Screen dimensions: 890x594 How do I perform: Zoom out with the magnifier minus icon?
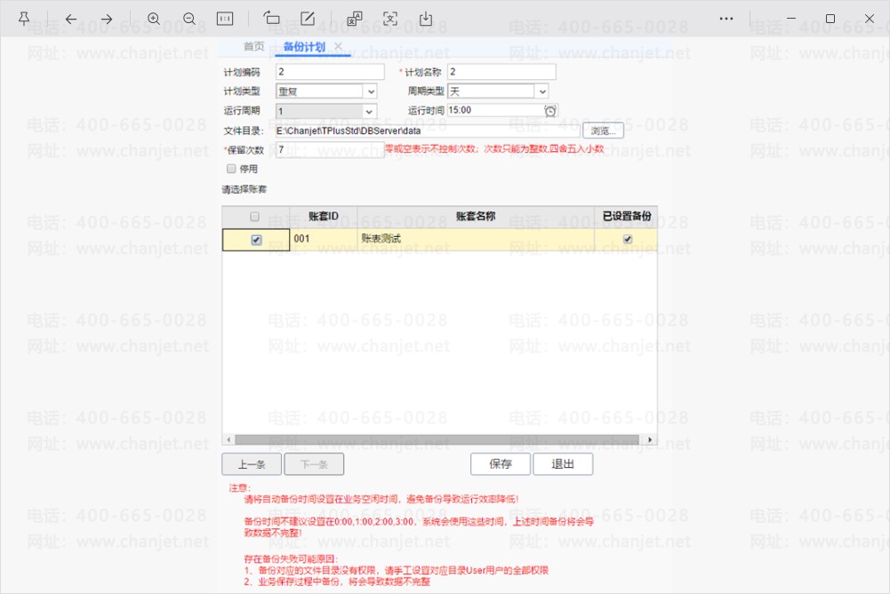189,19
